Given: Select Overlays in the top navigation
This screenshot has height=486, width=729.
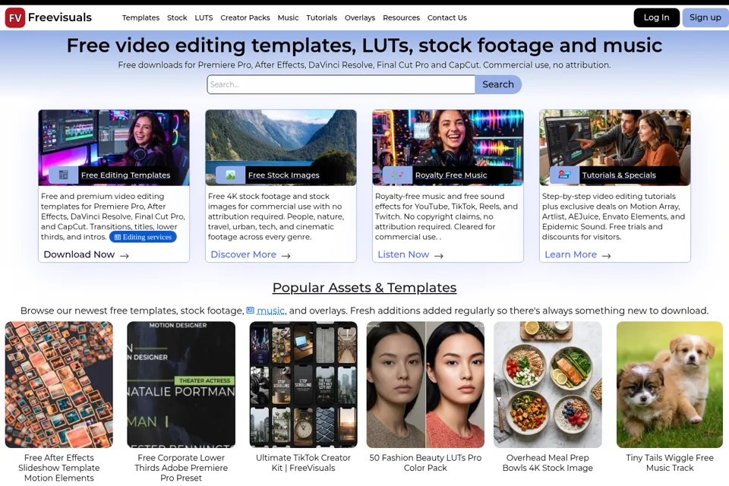Looking at the screenshot, I should coord(360,17).
